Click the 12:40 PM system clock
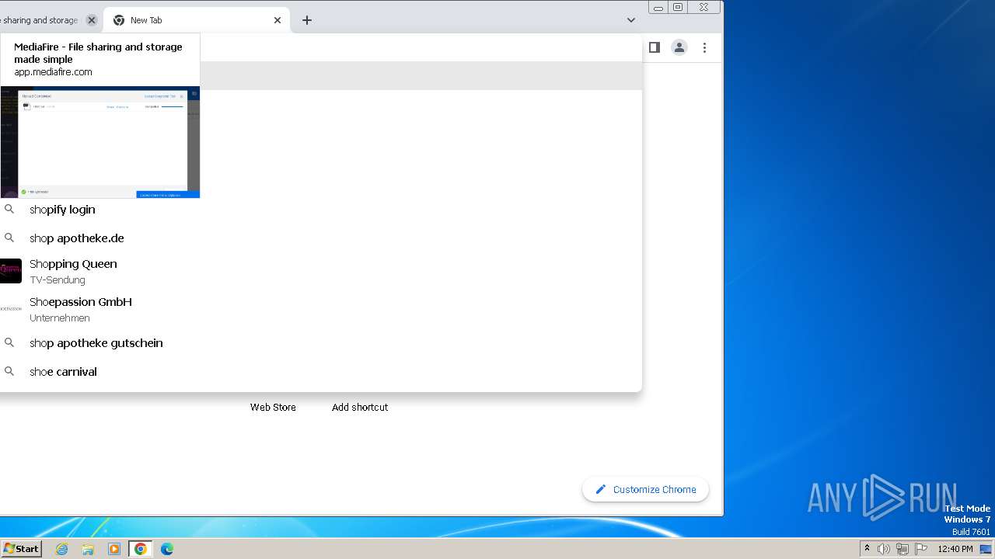The height and width of the screenshot is (559, 995). point(955,549)
